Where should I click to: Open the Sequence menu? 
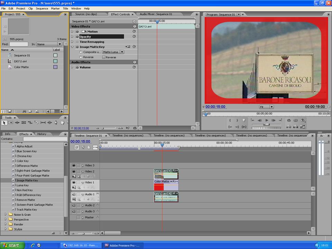(x=42, y=8)
